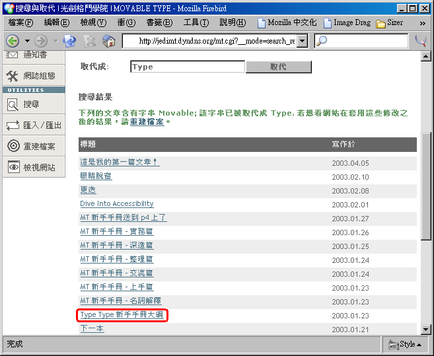The width and height of the screenshot is (434, 356).
Task: Open Type Type 新手手冊大綱 link
Action: (x=122, y=315)
